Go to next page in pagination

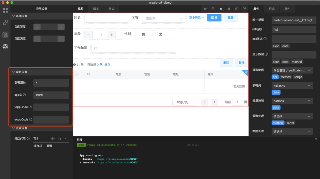coord(214,102)
